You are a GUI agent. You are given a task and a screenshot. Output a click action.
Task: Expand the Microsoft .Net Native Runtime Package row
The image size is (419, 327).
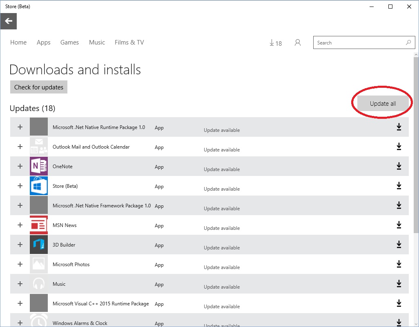coord(20,127)
